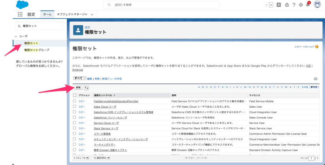Check the Slack Service ユーザ row checkbox
This screenshot has height=165, width=325.
coord(75,128)
